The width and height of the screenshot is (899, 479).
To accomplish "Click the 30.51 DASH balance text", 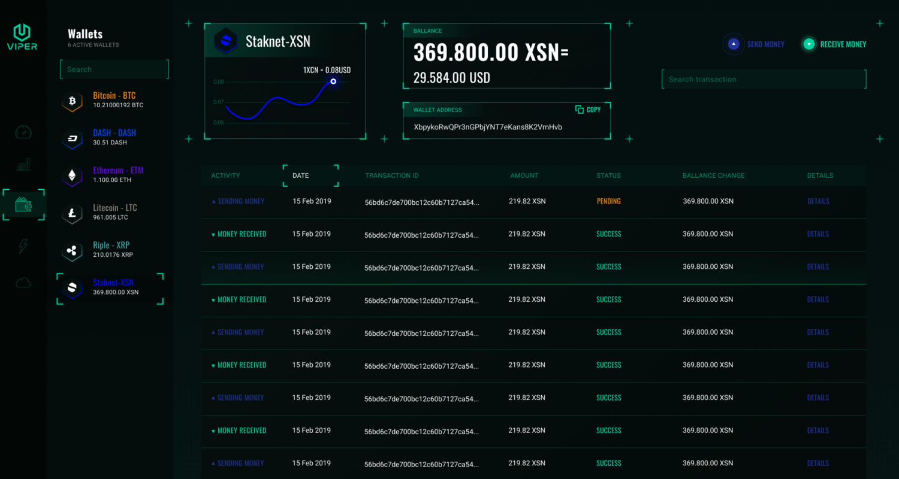I will pos(110,143).
